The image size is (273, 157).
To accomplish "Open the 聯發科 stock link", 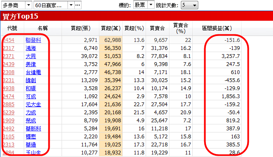I will tap(33, 40).
